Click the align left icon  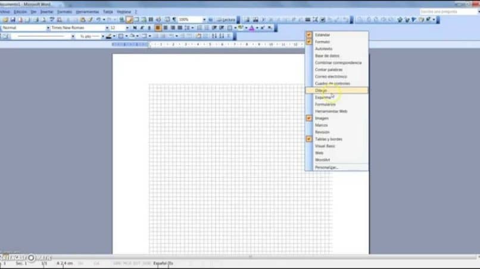[x=158, y=28]
